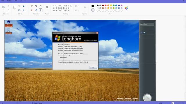The image size is (186, 104).
Task: Select the Five-point star shape
Action: click(54, 10)
